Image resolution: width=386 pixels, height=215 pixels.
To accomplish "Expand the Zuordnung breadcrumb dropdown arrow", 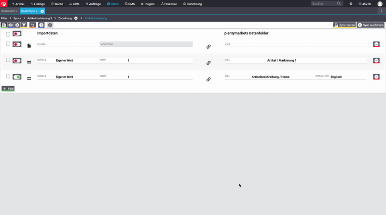I will tap(76, 18).
